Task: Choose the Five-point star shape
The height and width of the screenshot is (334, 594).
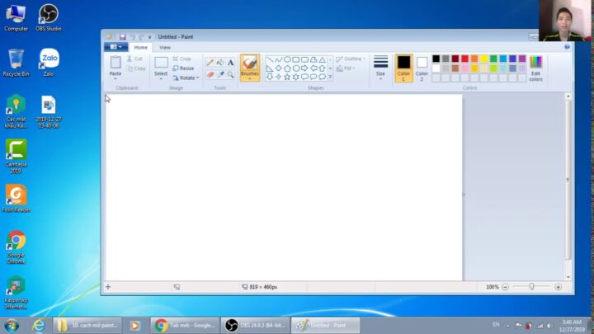Action: tap(287, 77)
